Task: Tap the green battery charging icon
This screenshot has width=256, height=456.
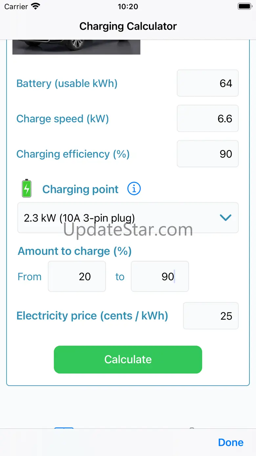Action: pyautogui.click(x=27, y=188)
